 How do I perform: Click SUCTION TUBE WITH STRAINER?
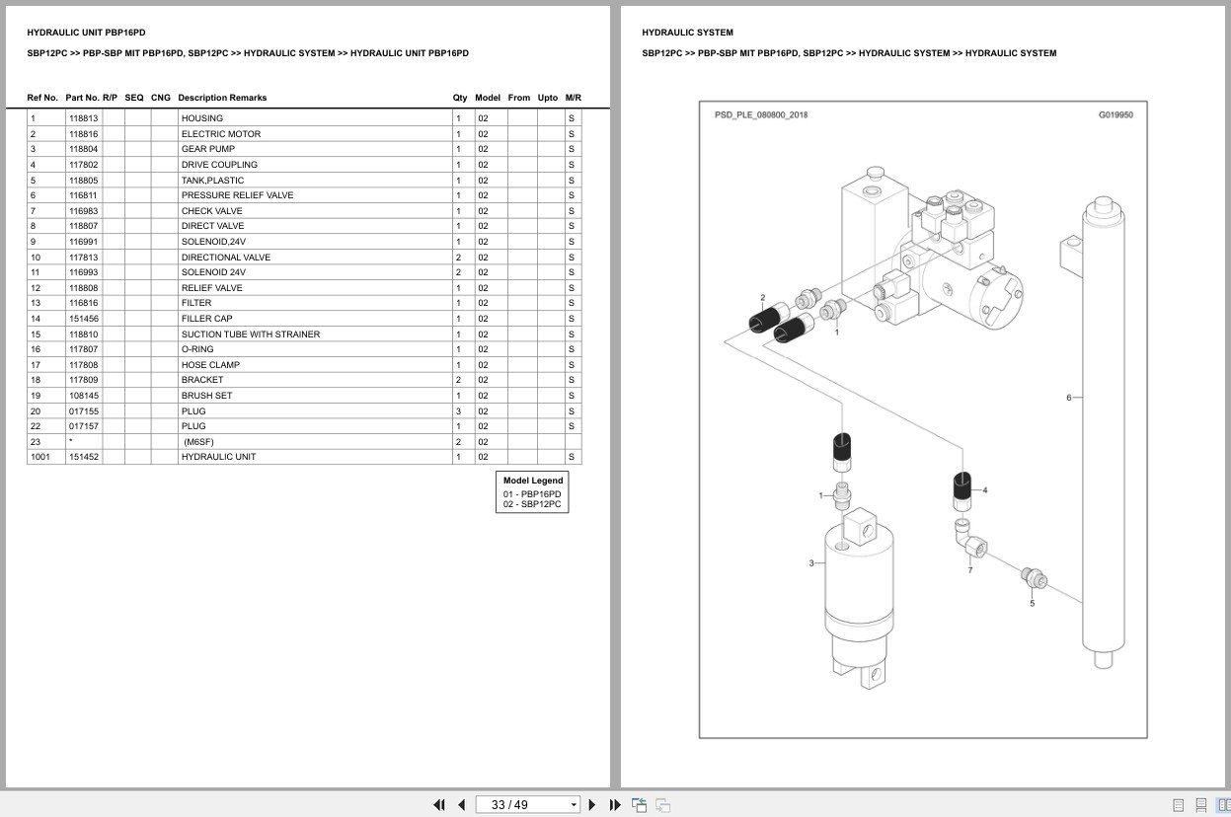250,334
